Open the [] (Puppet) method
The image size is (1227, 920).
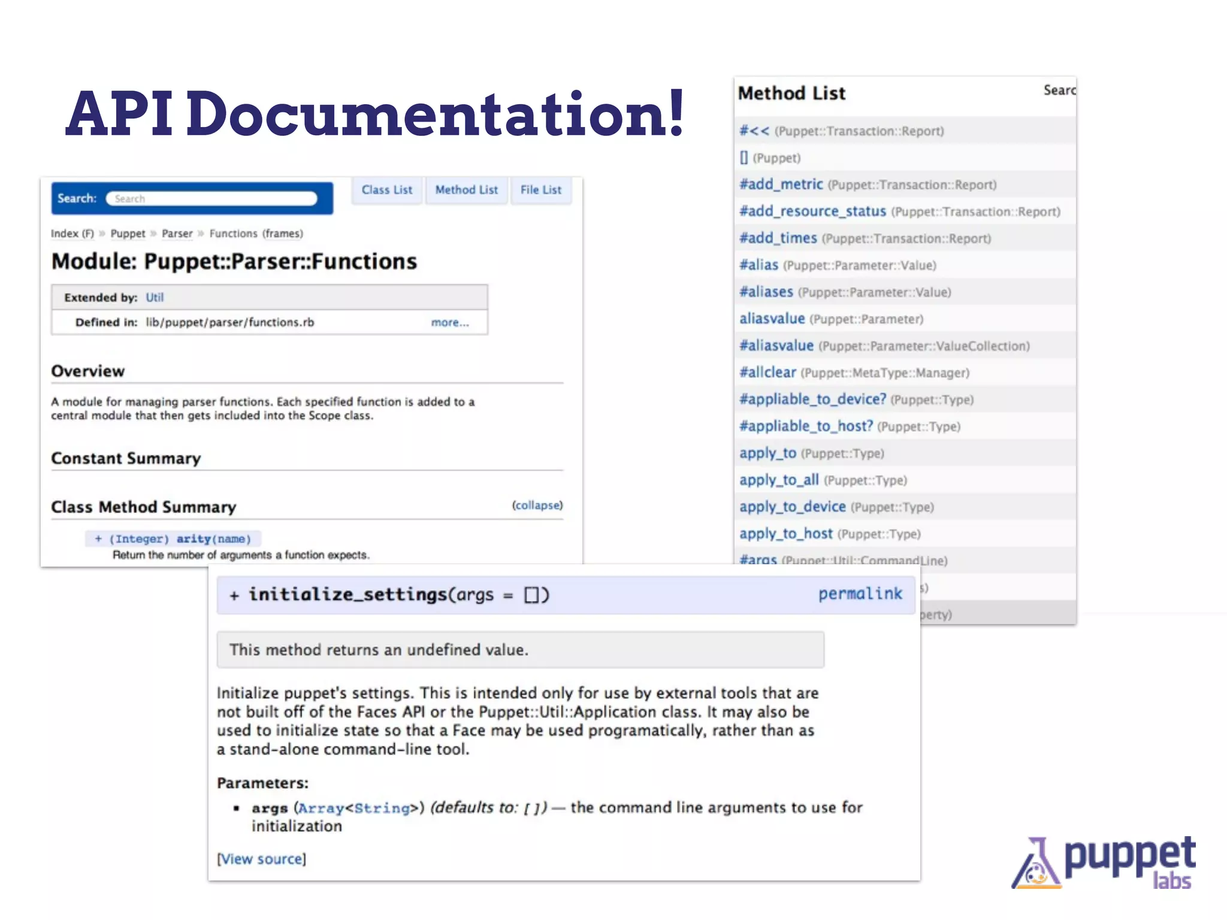click(744, 158)
